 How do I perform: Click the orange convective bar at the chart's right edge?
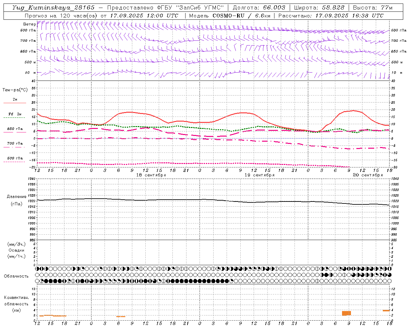coord(386,310)
